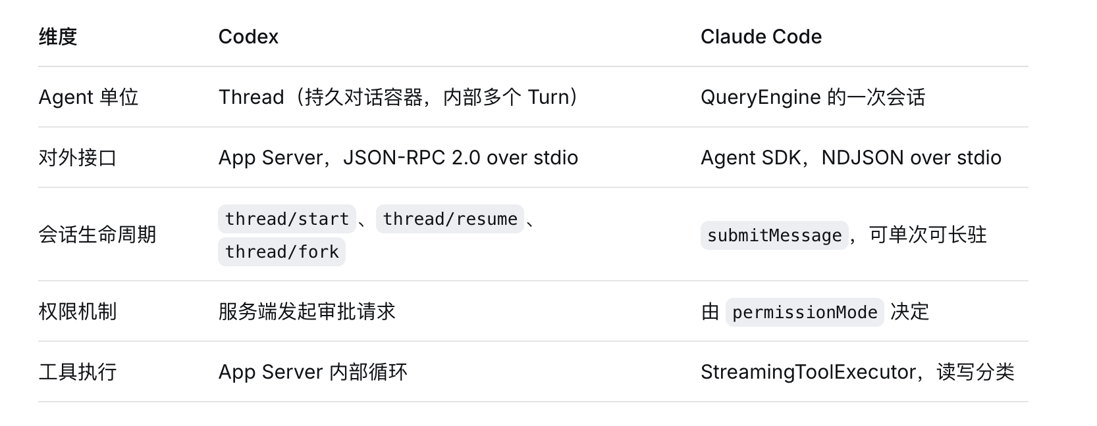The height and width of the screenshot is (426, 1097).
Task: Click the 维度 column header
Action: coord(58,37)
